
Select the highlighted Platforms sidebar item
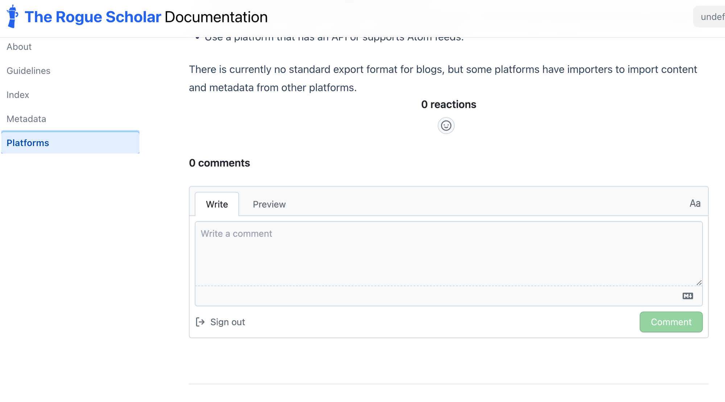28,143
